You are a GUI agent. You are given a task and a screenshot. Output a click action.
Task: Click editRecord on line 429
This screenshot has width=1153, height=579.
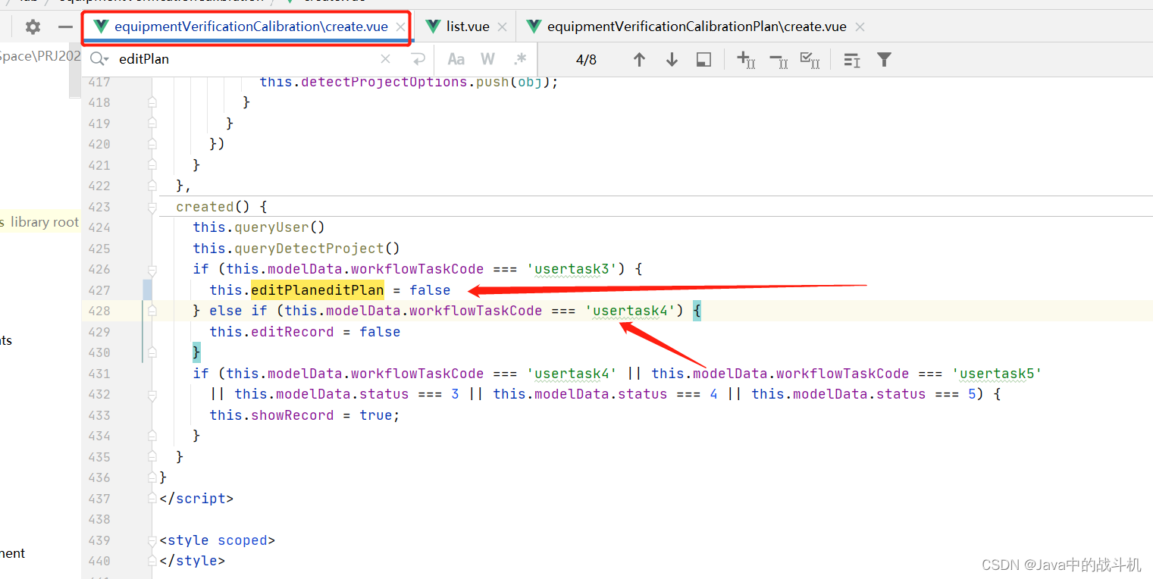point(292,332)
